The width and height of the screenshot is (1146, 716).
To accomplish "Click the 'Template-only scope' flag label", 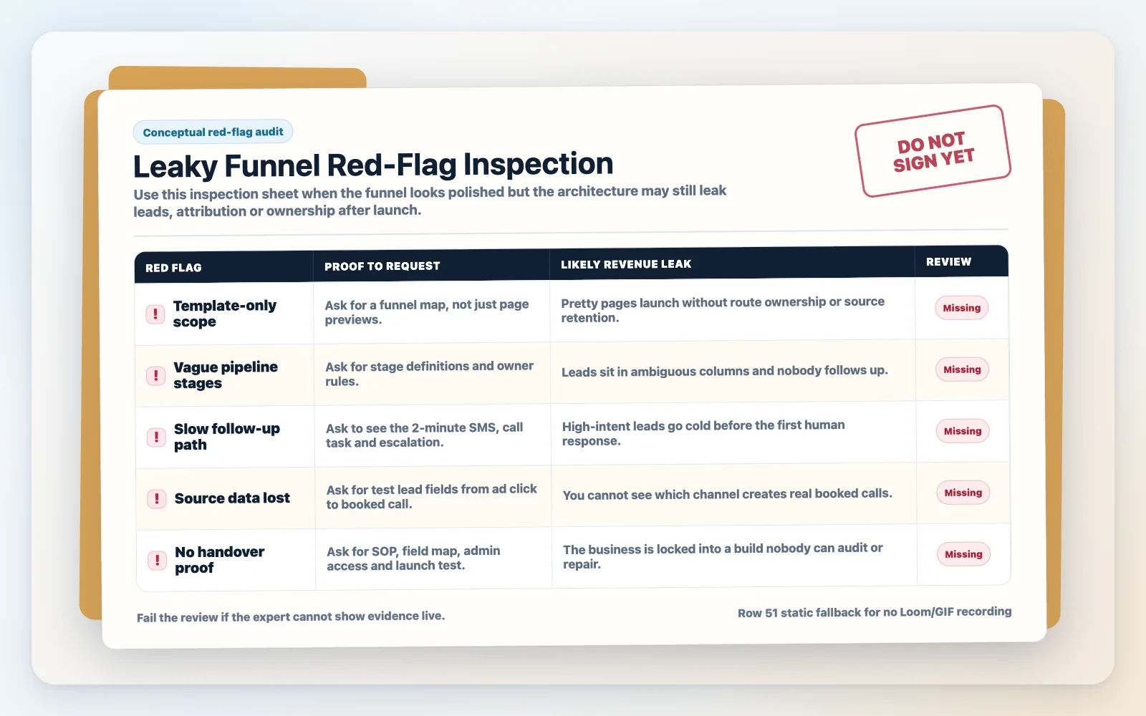I will (x=224, y=314).
